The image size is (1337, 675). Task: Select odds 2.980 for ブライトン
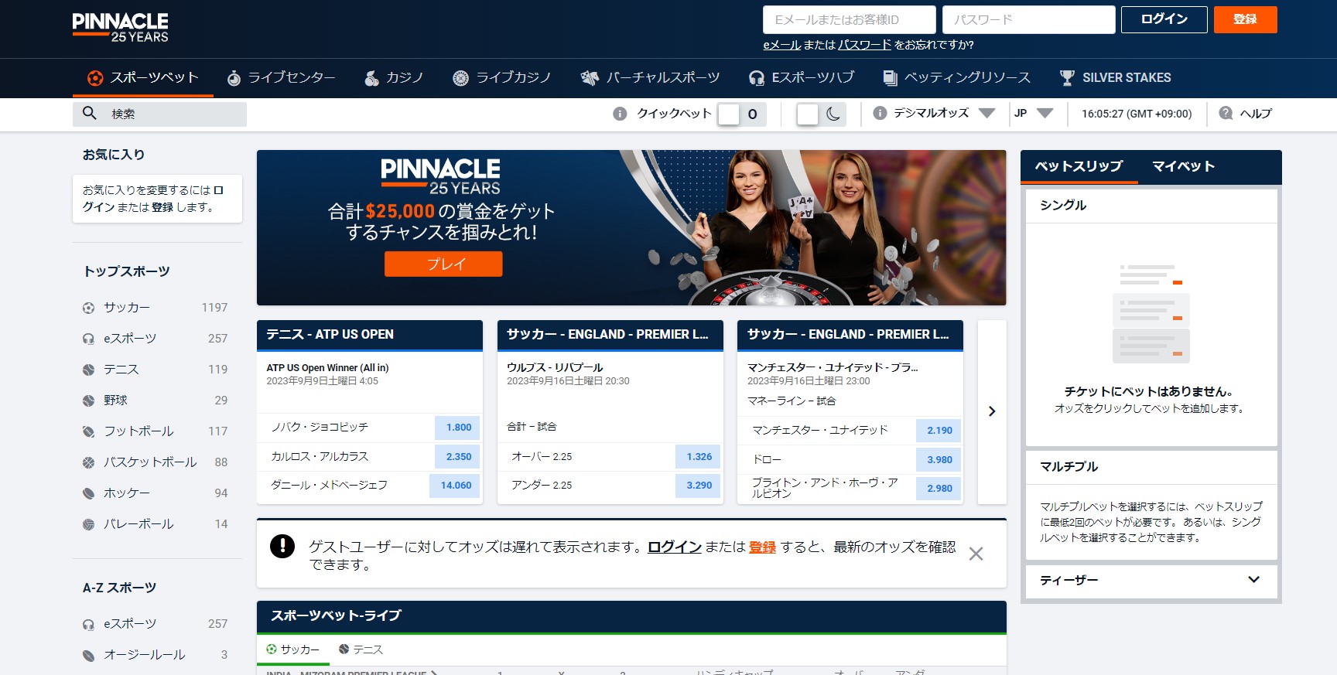pyautogui.click(x=939, y=489)
